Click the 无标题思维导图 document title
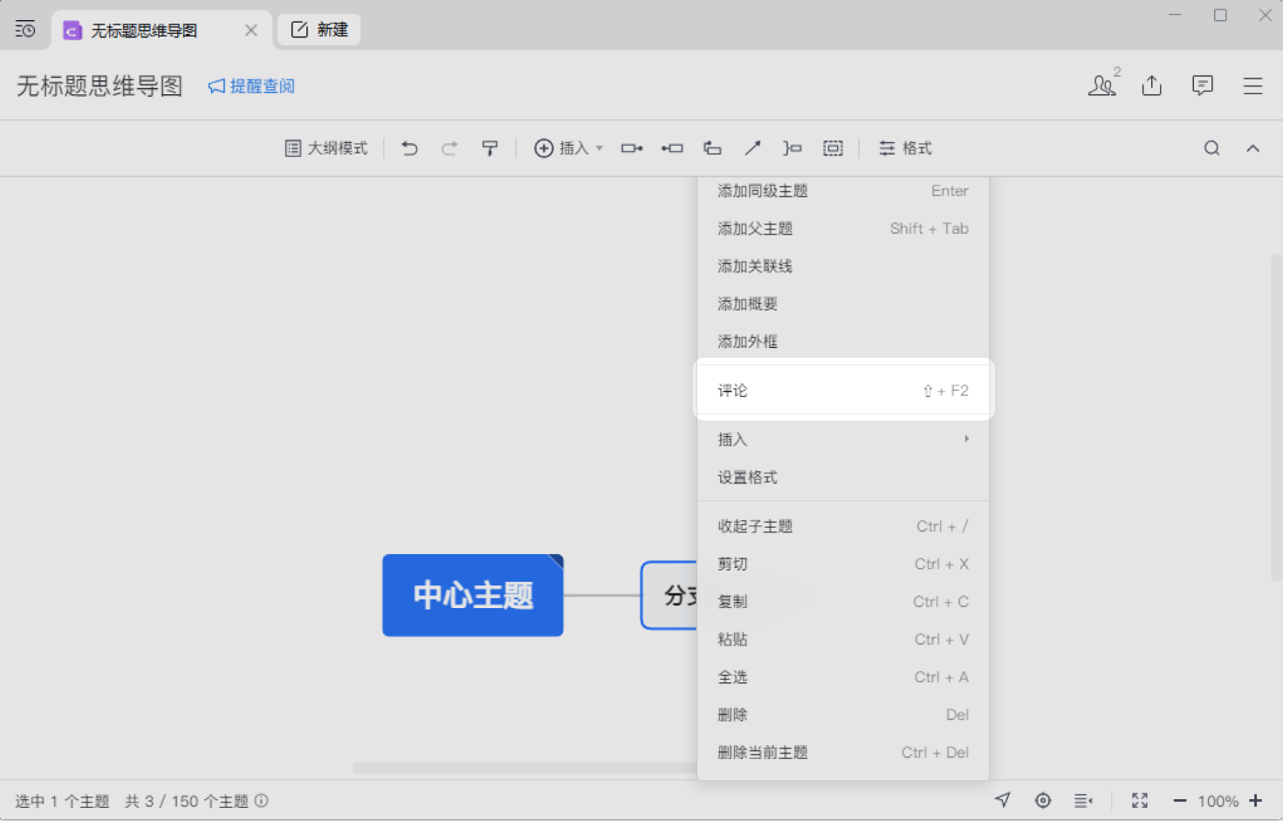1283x821 pixels. tap(99, 86)
